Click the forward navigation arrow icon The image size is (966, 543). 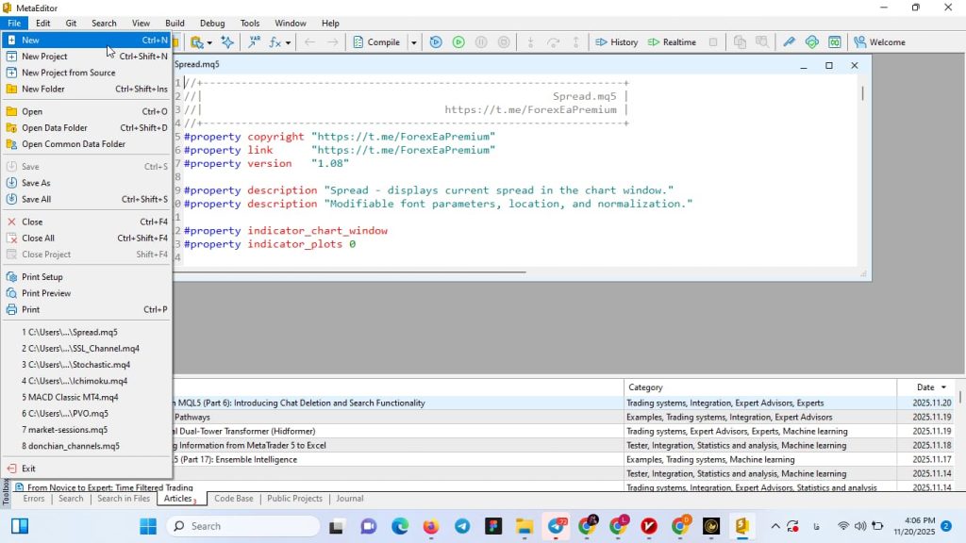click(x=332, y=41)
